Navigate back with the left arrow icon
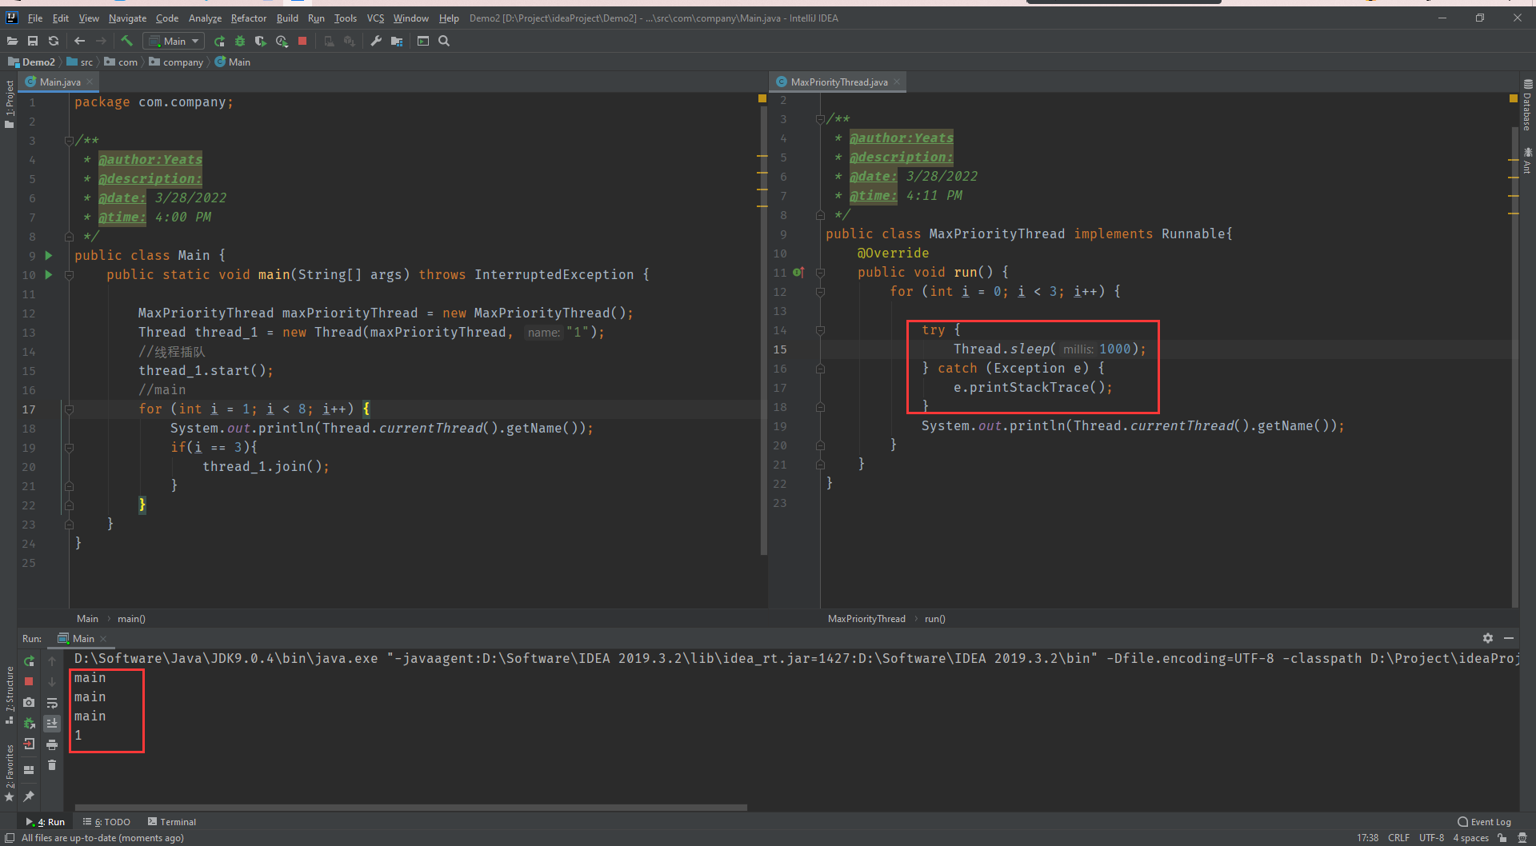The height and width of the screenshot is (846, 1536). tap(79, 41)
